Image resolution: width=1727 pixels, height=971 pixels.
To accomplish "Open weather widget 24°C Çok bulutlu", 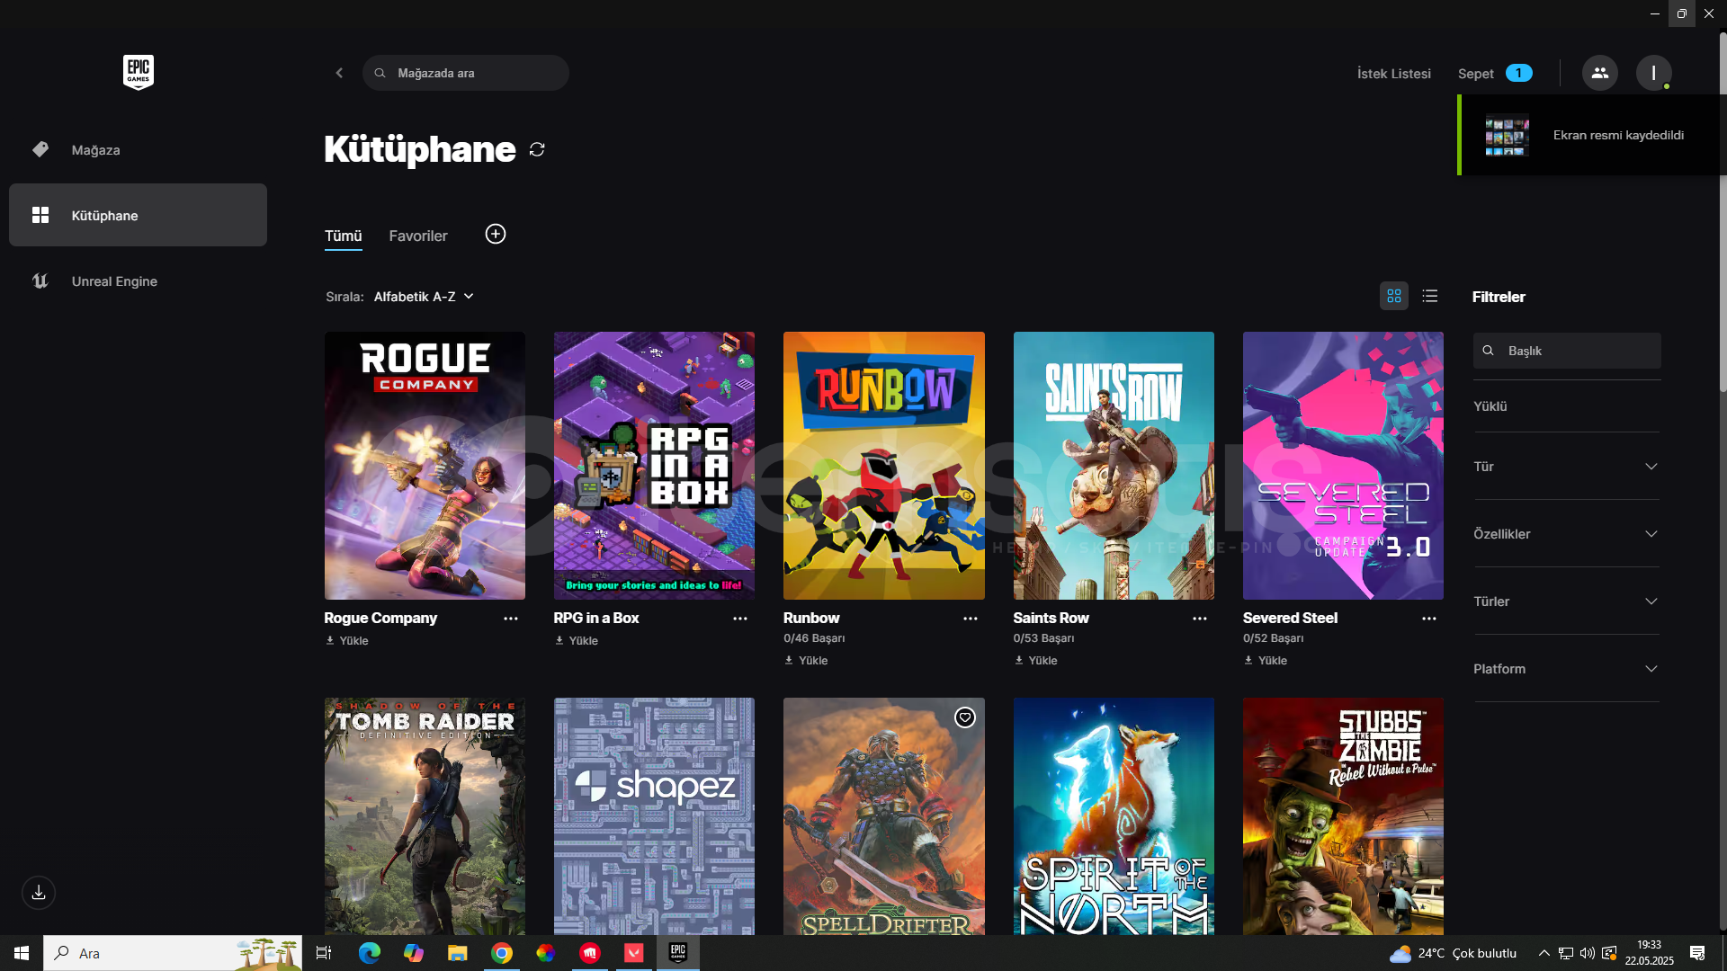I will (1453, 953).
